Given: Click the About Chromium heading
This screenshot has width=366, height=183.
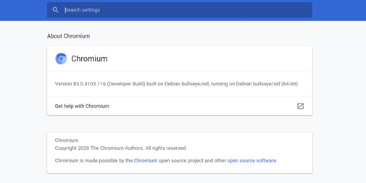Looking at the screenshot, I should 68,36.
